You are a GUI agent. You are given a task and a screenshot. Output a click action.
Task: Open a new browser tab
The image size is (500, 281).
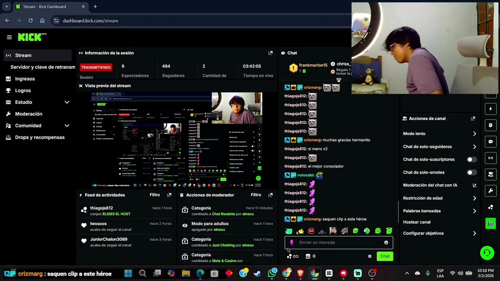pos(95,7)
